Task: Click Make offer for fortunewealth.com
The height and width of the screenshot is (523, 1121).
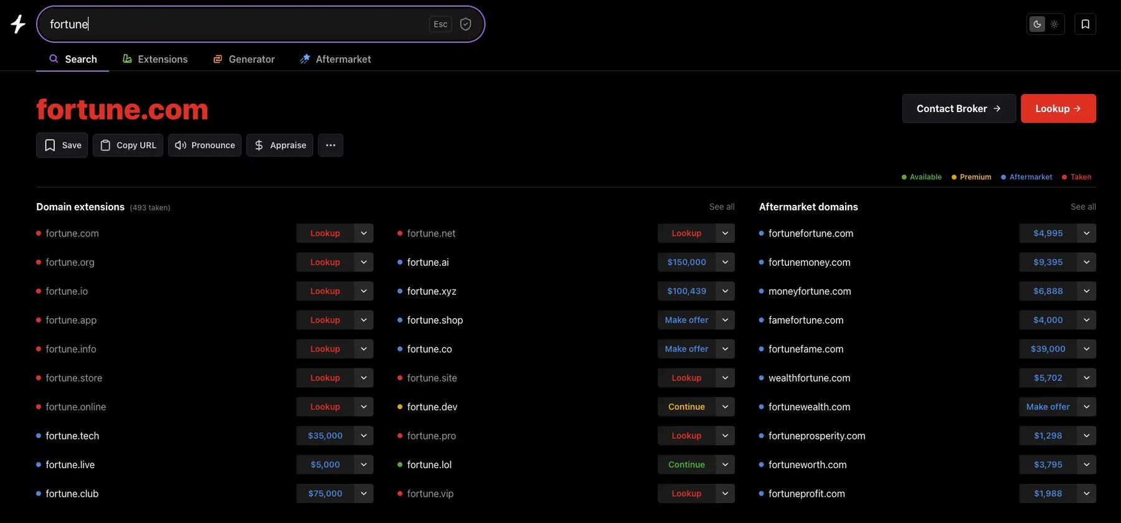Action: (x=1048, y=407)
